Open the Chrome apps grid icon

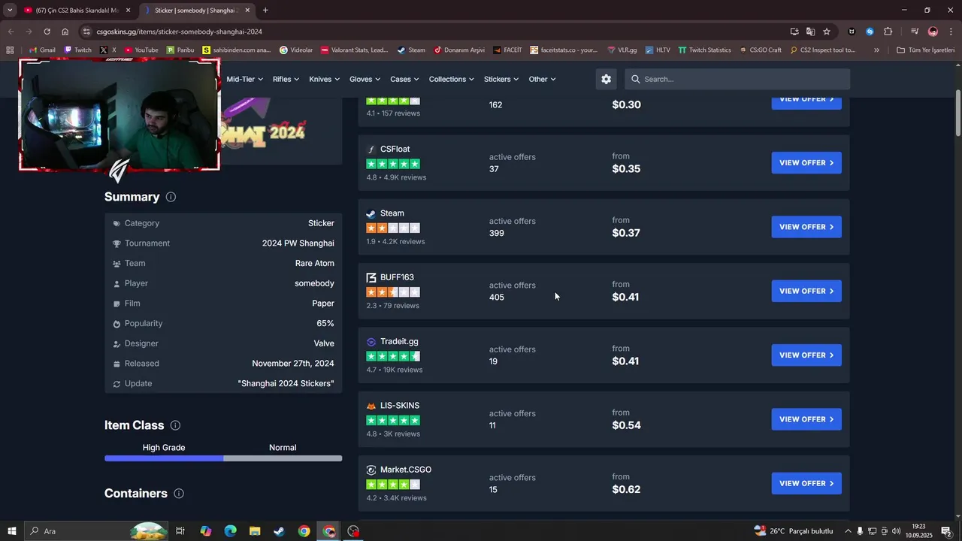pyautogui.click(x=10, y=50)
